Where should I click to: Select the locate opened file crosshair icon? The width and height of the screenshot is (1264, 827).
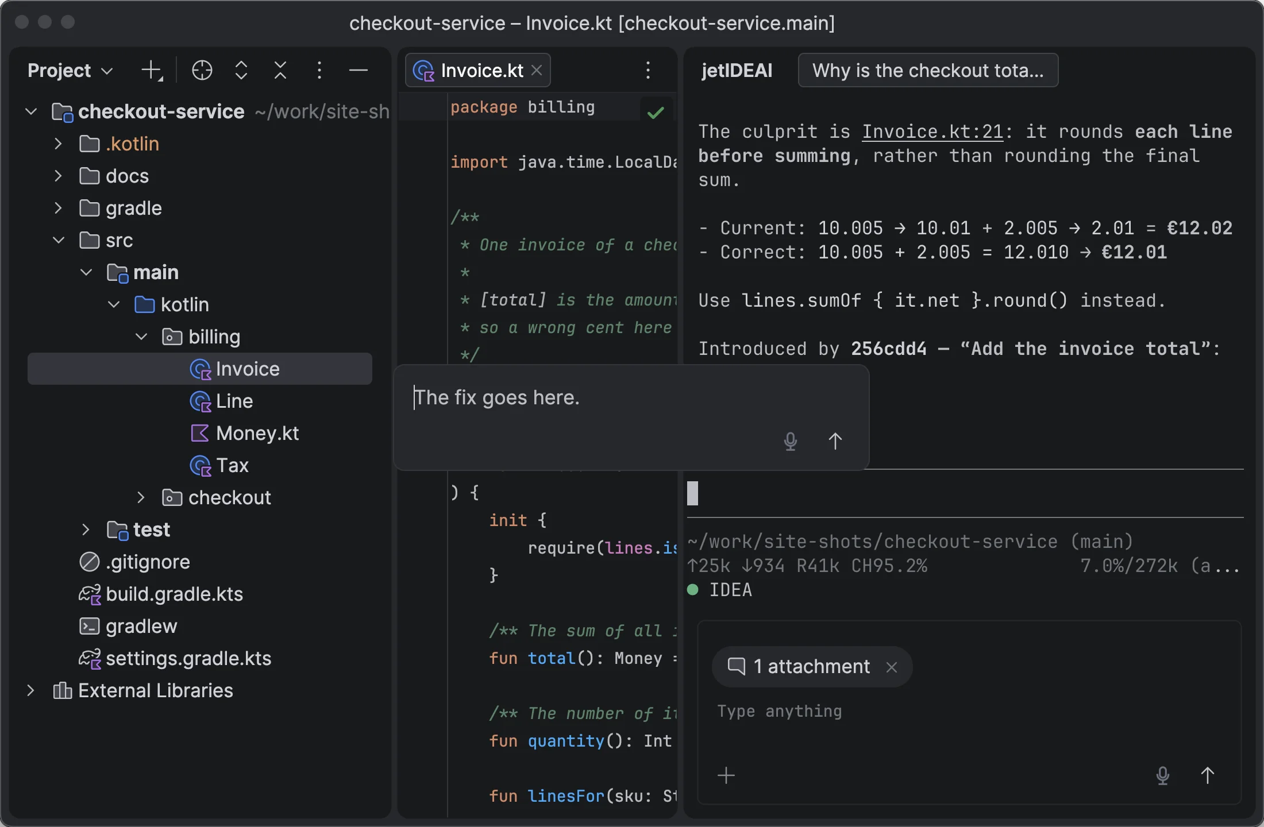[x=202, y=71]
